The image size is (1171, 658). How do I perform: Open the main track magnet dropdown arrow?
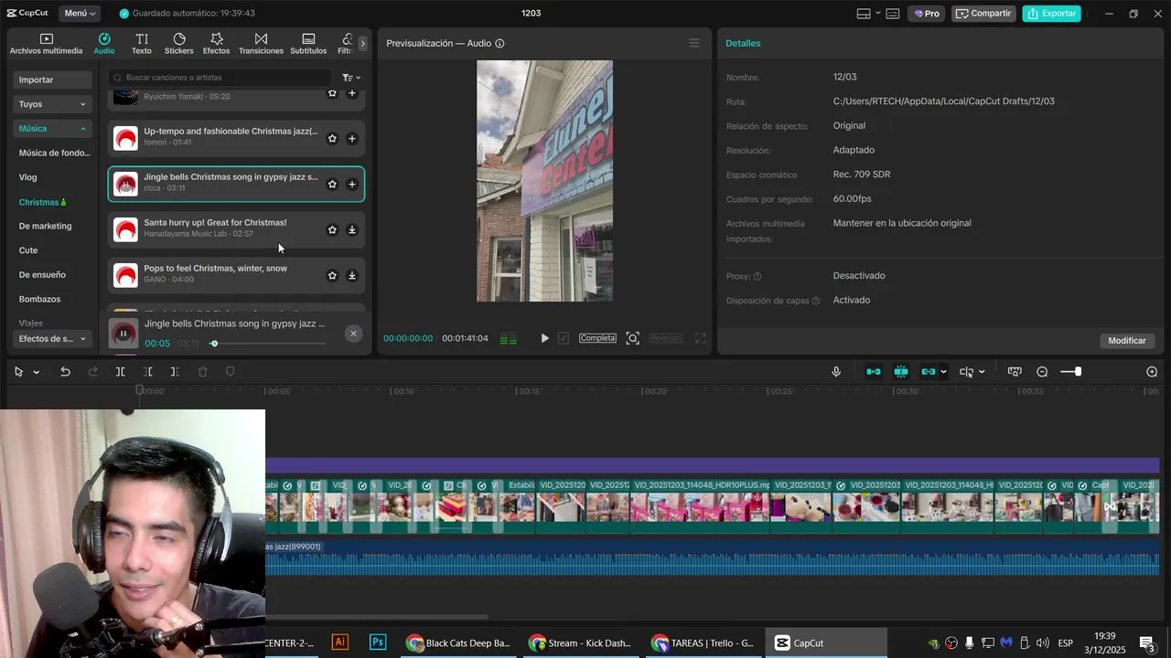[943, 372]
